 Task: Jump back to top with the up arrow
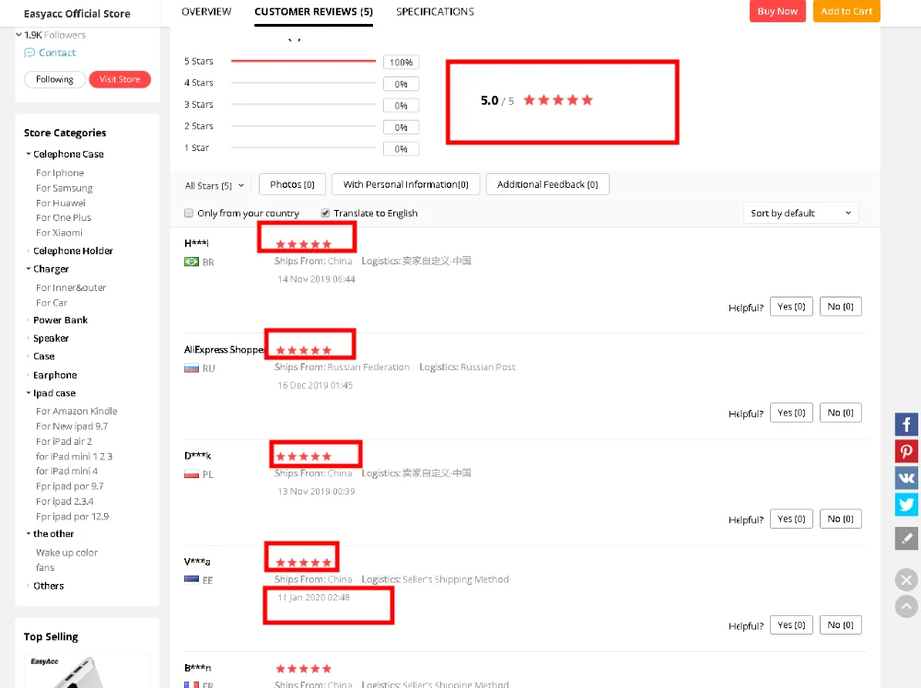(x=906, y=606)
